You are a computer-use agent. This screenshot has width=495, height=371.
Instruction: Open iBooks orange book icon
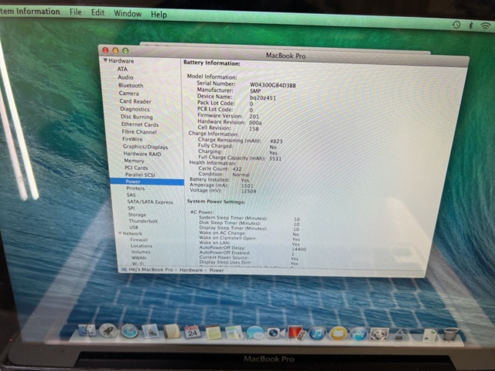point(338,334)
